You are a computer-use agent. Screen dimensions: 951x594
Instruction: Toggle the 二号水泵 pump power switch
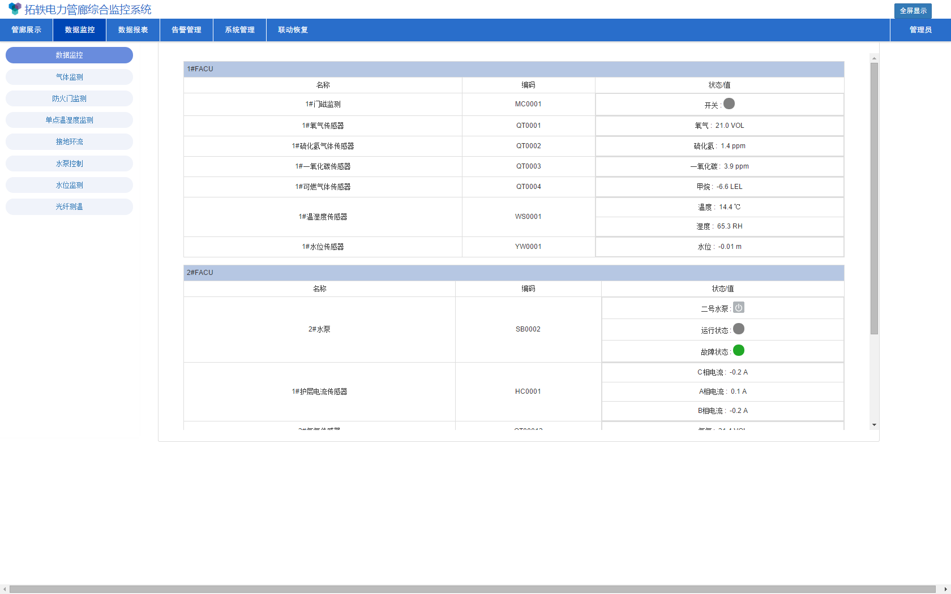click(738, 307)
